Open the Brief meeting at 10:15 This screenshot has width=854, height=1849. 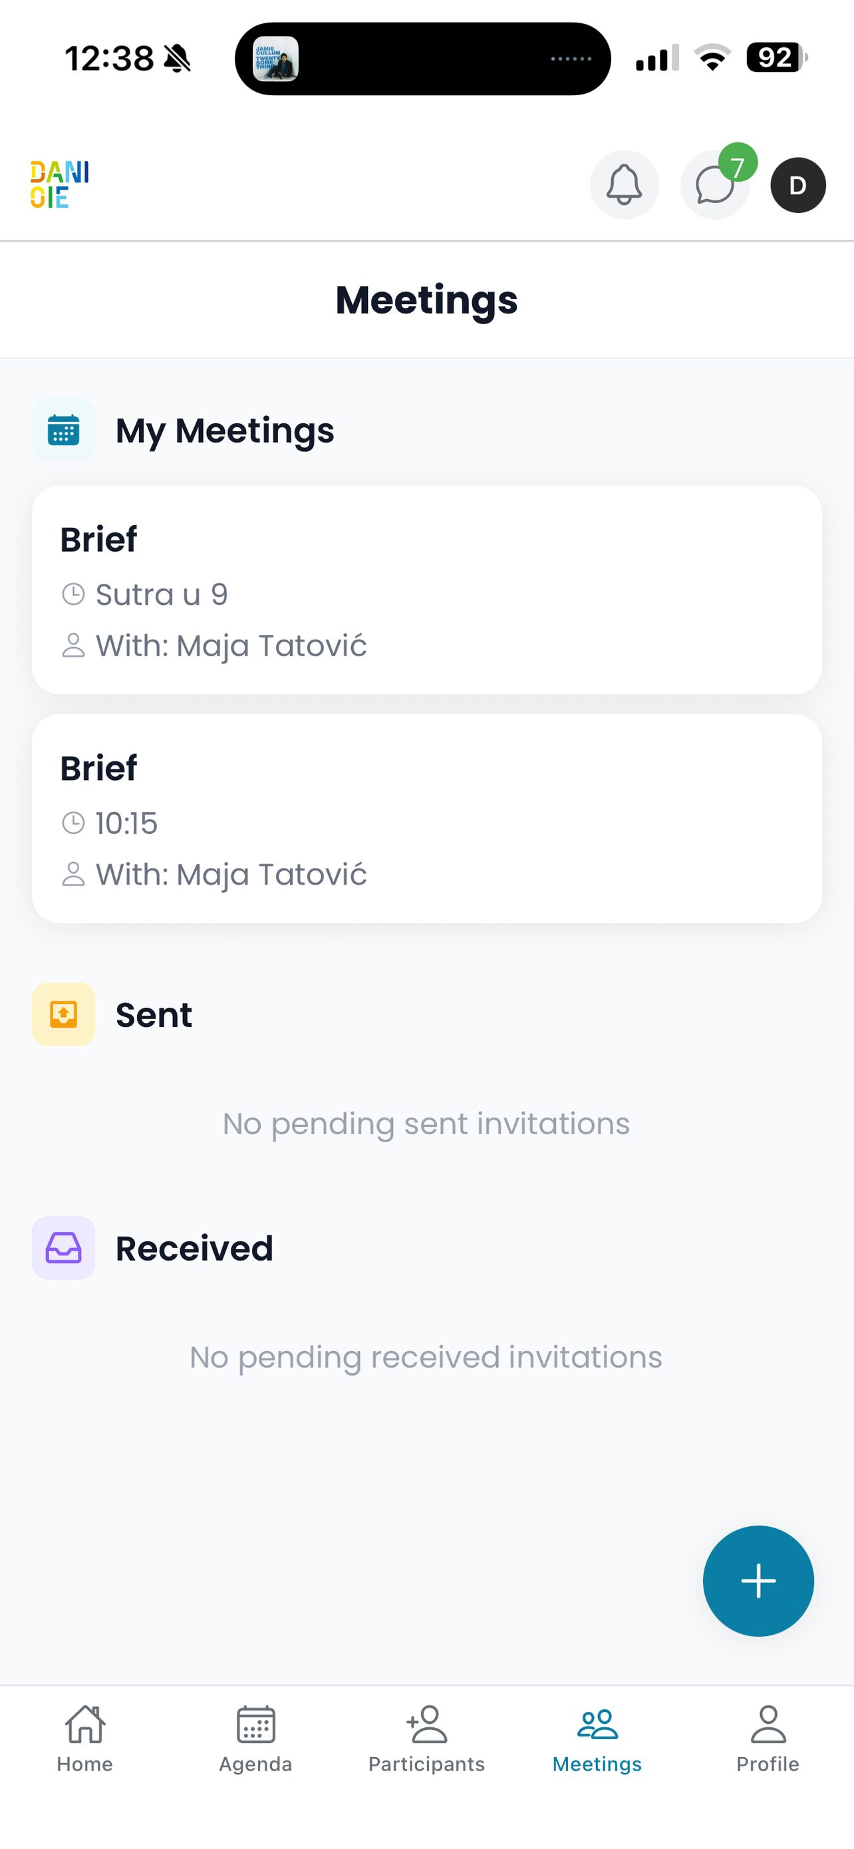tap(426, 818)
